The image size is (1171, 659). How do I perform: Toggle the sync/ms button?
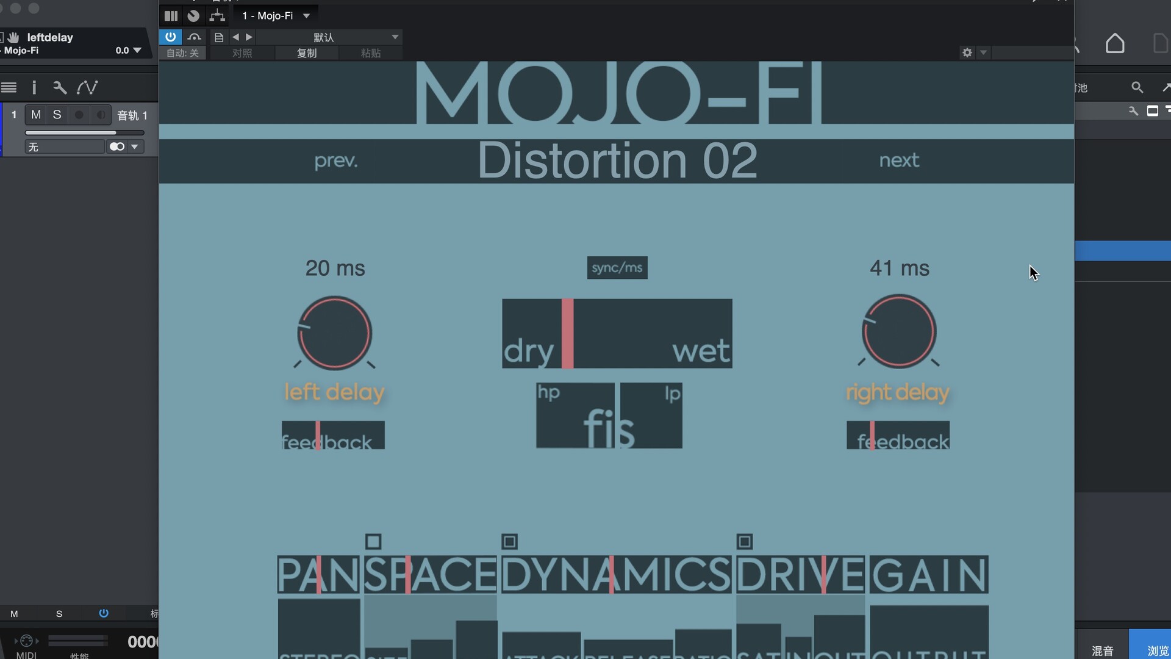tap(617, 268)
